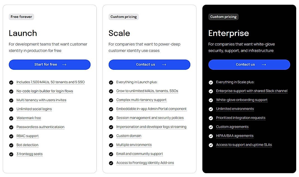Viewport: 299px width, 177px height.
Task: Open the Complex multi-tenancy support link
Action: 141,100
